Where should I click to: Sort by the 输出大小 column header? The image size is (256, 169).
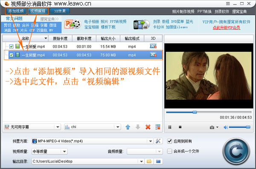[108, 38]
